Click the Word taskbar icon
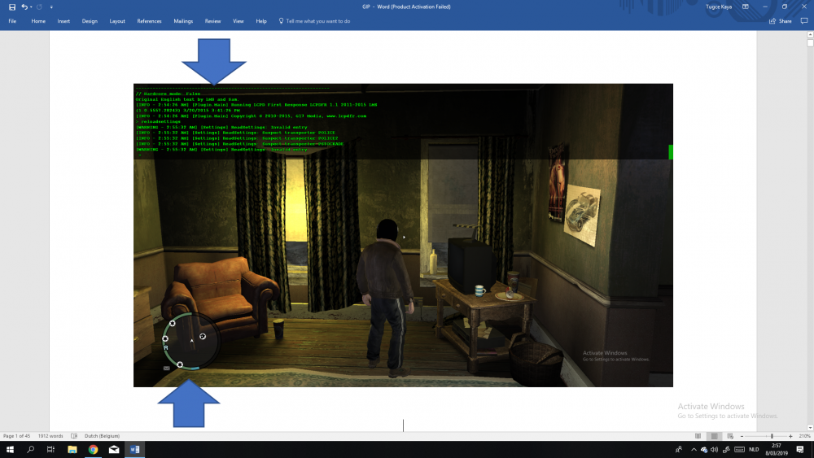814x458 pixels. pos(134,450)
